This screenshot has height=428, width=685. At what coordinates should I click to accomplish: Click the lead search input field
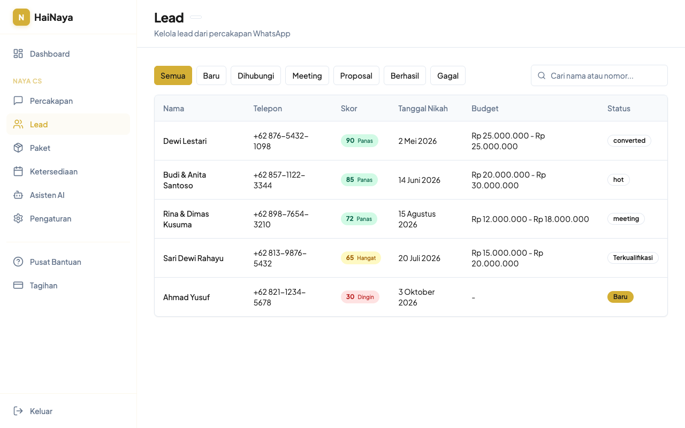pos(605,75)
